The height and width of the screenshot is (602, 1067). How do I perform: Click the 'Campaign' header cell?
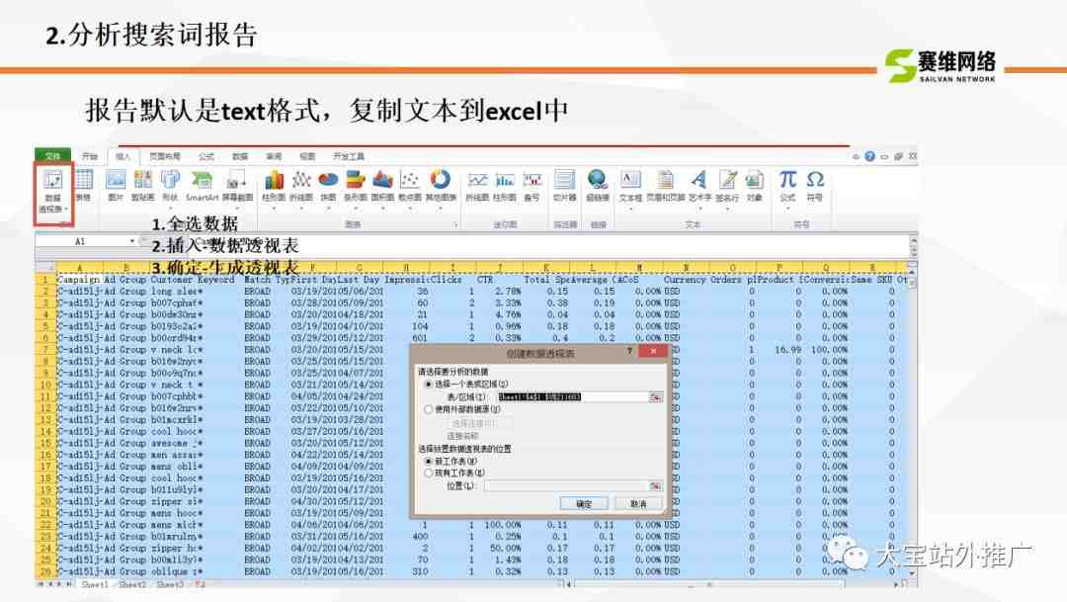pyautogui.click(x=78, y=279)
